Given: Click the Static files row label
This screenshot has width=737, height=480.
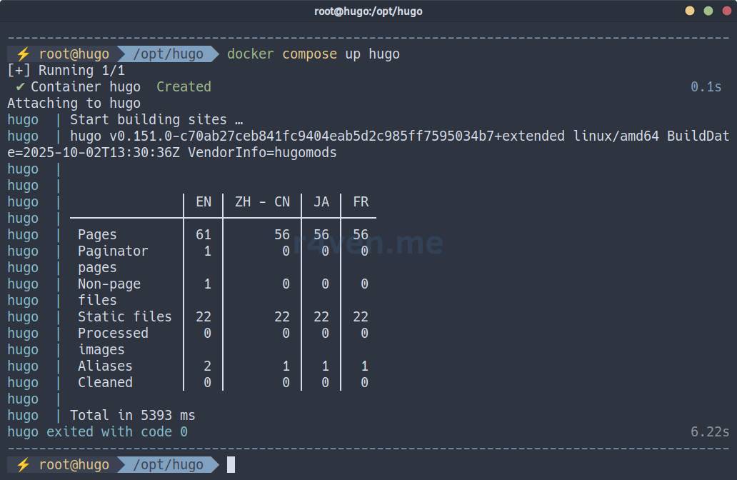Looking at the screenshot, I should point(124,316).
